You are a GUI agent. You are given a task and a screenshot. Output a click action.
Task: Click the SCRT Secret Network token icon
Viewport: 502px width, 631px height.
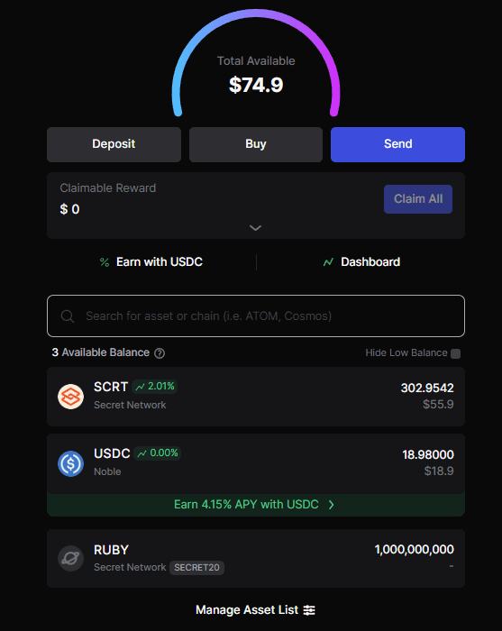[x=71, y=397]
